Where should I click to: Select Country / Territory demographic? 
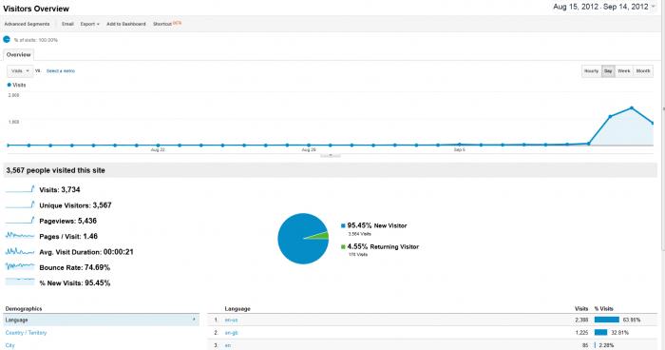pos(26,333)
